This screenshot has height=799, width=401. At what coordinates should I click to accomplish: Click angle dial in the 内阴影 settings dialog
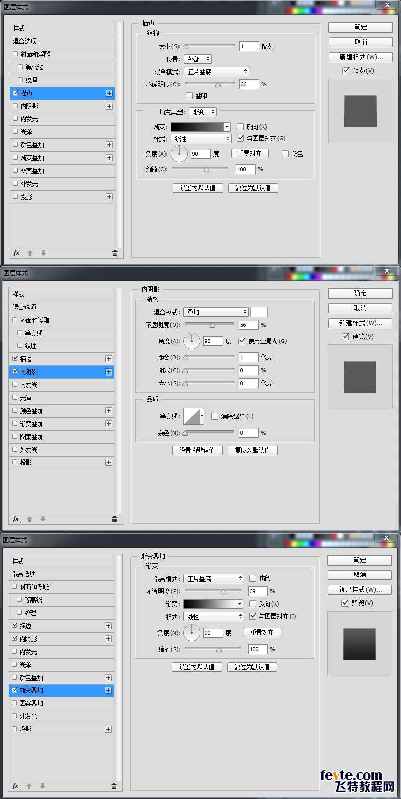[192, 341]
